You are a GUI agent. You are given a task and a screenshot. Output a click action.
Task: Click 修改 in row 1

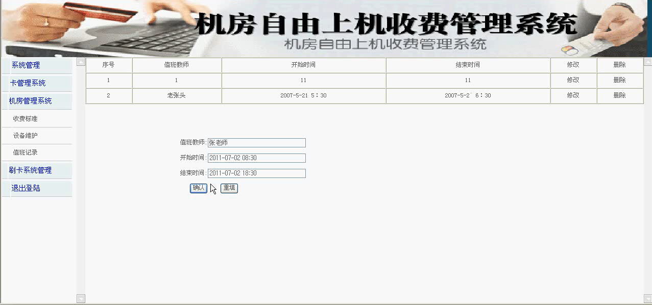point(573,80)
